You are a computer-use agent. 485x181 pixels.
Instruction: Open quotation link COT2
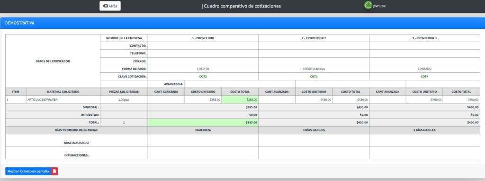203,77
